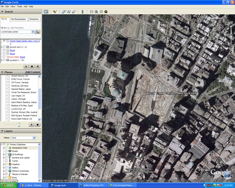Click the Global Awareness globe icon
Screen dimensions: 235x188
click(10, 171)
